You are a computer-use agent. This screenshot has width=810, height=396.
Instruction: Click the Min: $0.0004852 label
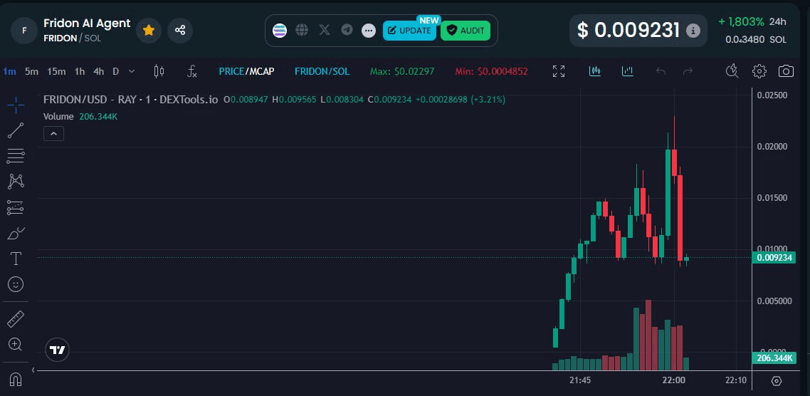[x=491, y=71]
